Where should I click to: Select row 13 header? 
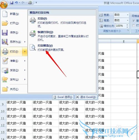[x=3, y=131]
